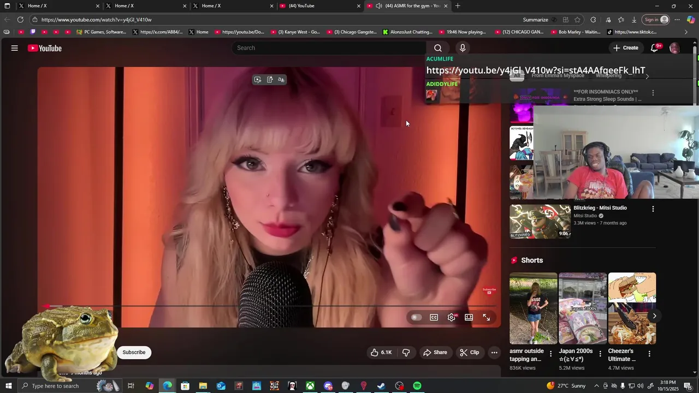Subscribe to the channel
The height and width of the screenshot is (393, 699).
pos(134,353)
